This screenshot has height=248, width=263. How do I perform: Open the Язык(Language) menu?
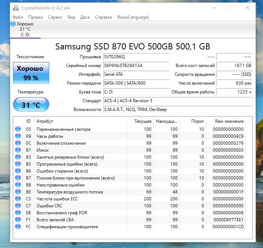click(133, 17)
